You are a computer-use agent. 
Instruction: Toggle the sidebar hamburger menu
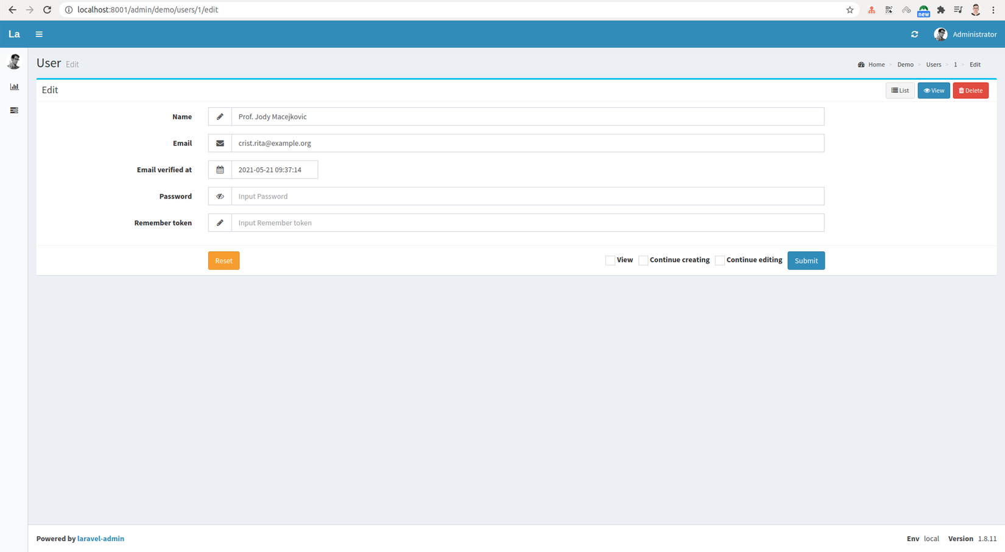(x=39, y=34)
